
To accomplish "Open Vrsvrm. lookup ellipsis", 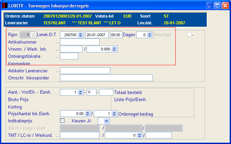I will click(x=58, y=50).
